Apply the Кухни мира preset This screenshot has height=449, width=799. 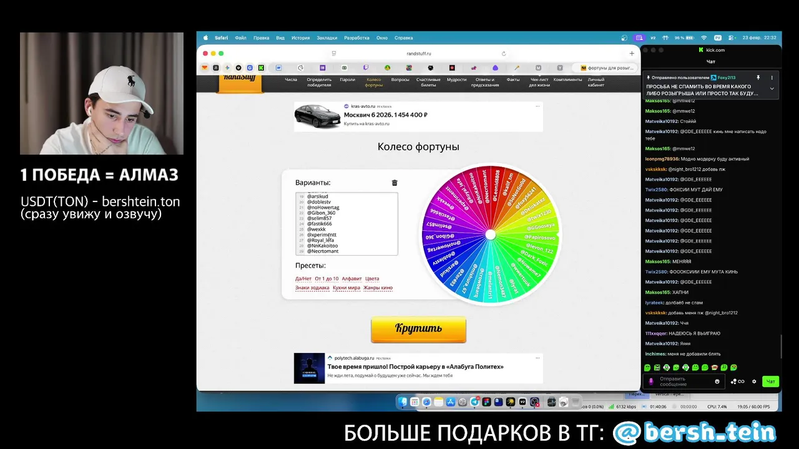click(x=346, y=287)
